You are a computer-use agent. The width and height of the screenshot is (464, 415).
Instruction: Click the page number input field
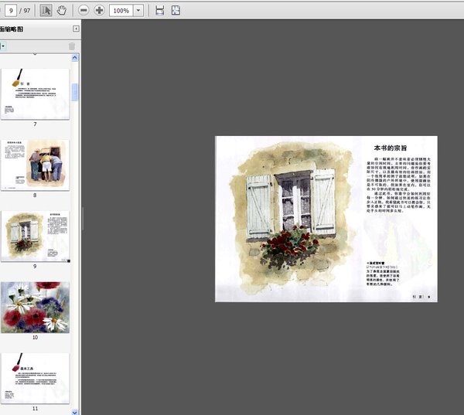[11, 11]
